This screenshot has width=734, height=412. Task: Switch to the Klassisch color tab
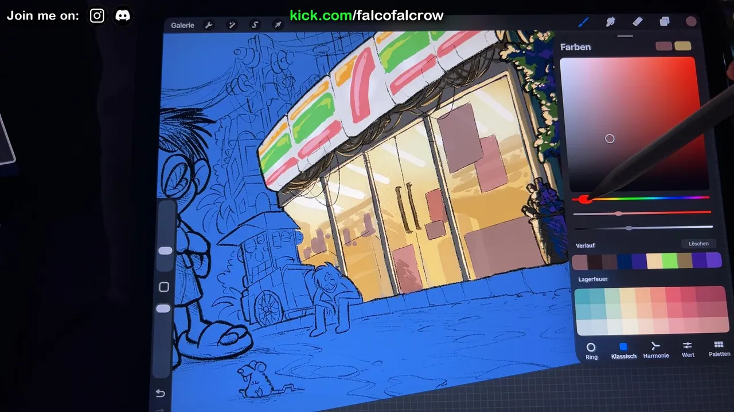click(x=623, y=351)
